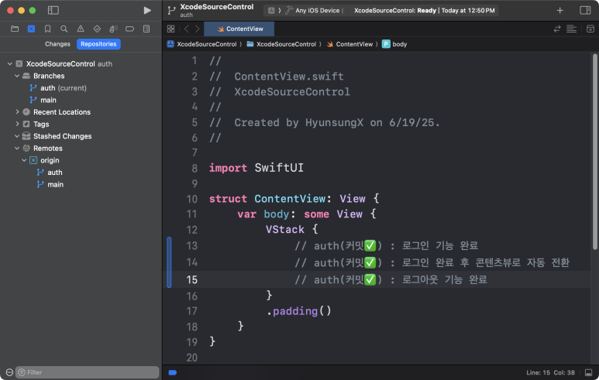Collapse Stashed Changes
599x380 pixels.
tap(17, 136)
